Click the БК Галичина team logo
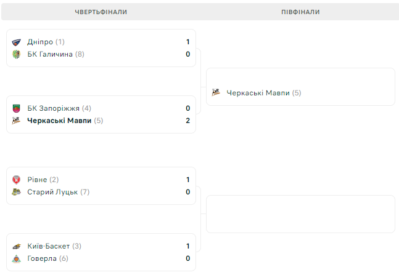399x275 pixels. (17, 54)
